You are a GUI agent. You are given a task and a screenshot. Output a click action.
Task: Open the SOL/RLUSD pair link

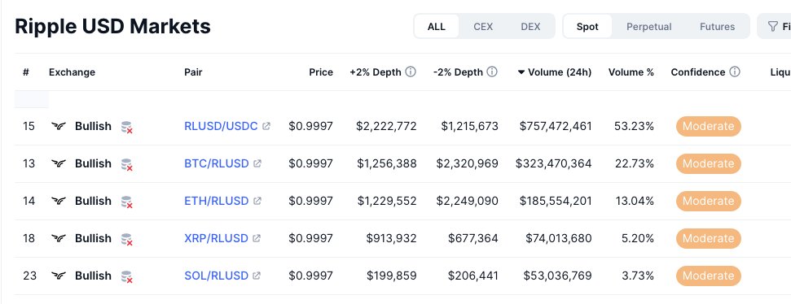(216, 276)
